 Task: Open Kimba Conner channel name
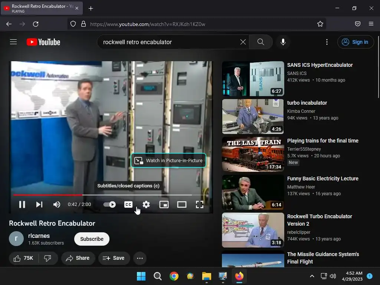tap(301, 111)
